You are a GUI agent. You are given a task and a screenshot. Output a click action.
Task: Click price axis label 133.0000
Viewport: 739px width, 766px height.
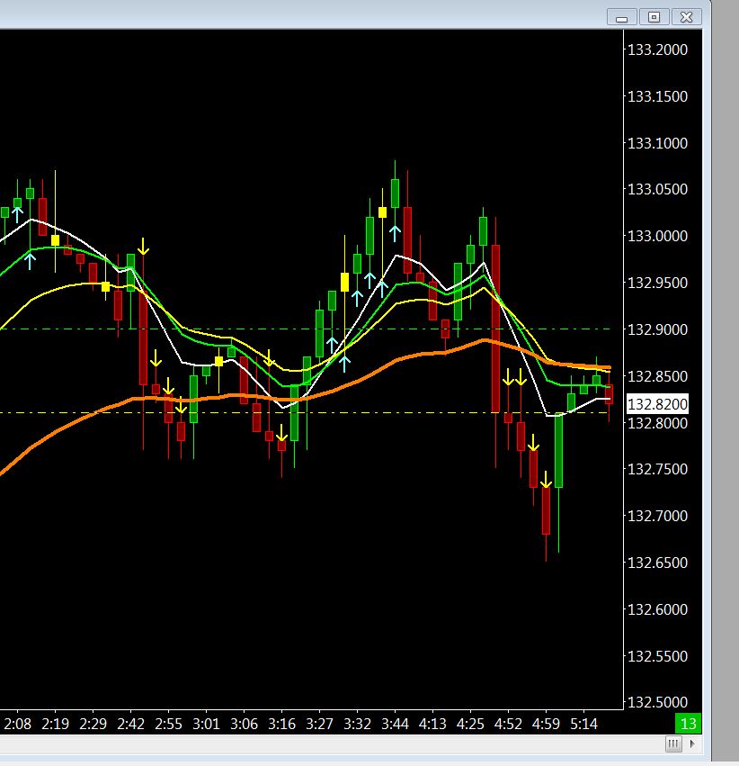point(657,236)
